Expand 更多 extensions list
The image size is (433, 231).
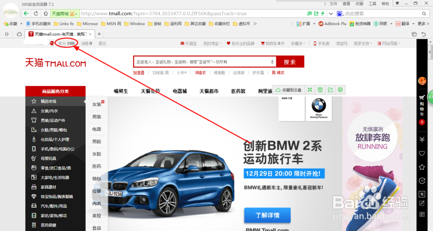pyautogui.click(x=423, y=24)
